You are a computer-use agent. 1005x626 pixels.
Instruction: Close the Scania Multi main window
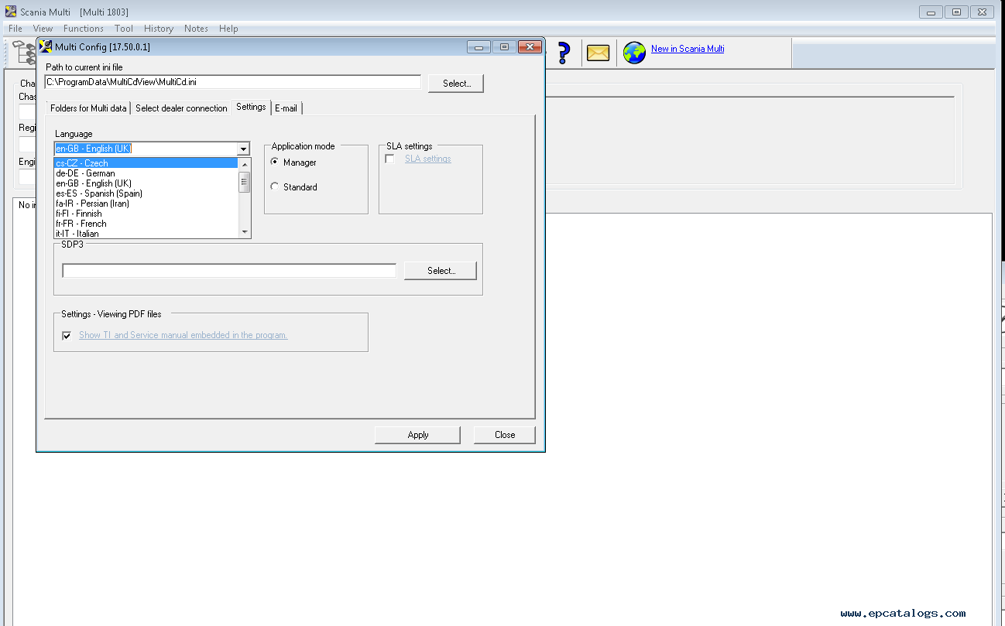(x=982, y=12)
